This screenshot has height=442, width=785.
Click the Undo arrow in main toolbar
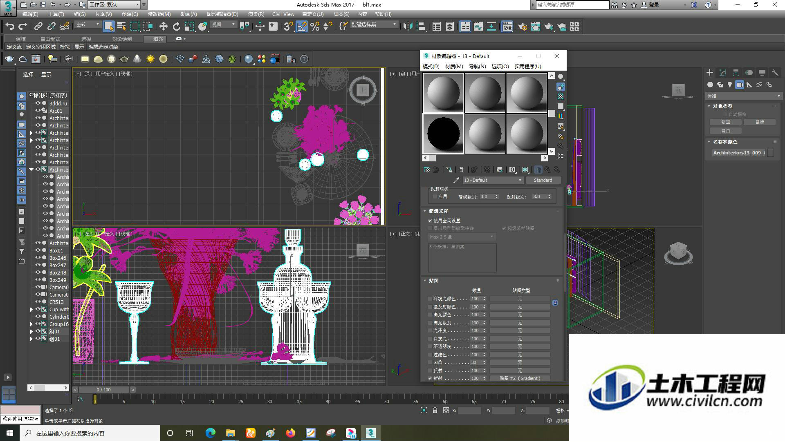pos(9,27)
